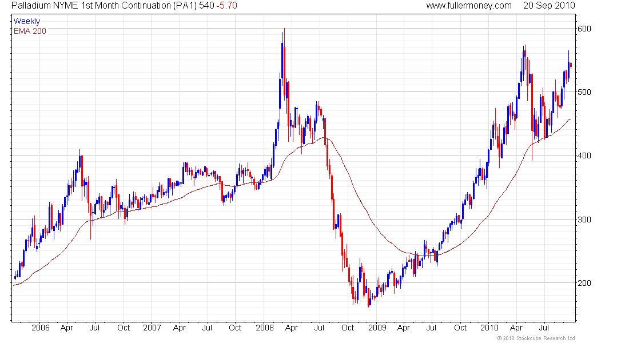
Task: Click the latest candlestick at chart's right end
Action: click(x=571, y=65)
